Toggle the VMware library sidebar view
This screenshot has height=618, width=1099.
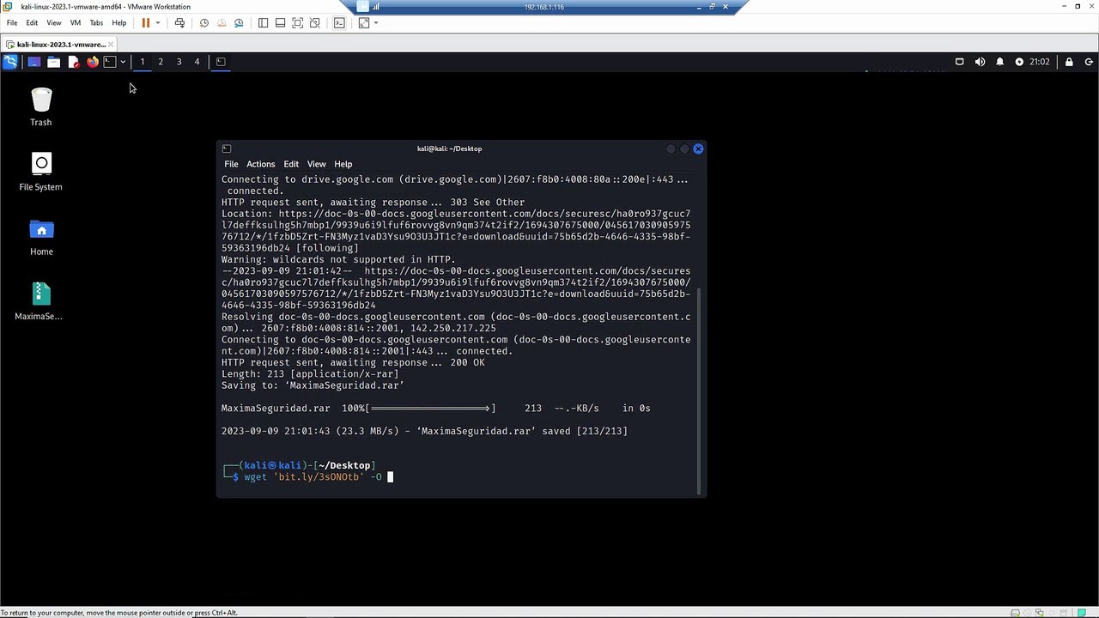263,23
